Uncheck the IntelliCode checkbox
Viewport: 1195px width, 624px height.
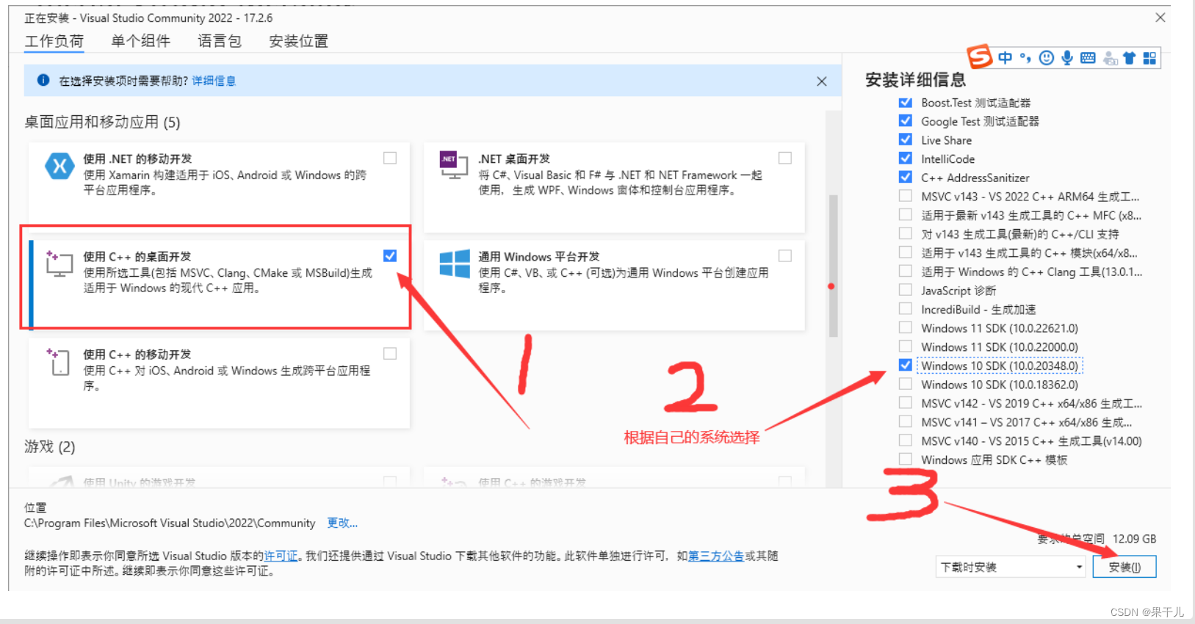pos(906,158)
